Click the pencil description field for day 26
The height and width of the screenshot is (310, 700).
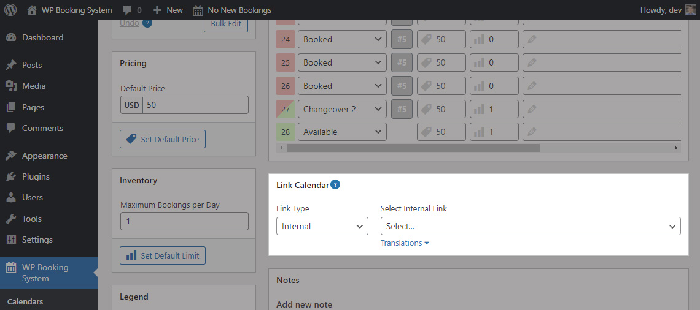(x=601, y=86)
